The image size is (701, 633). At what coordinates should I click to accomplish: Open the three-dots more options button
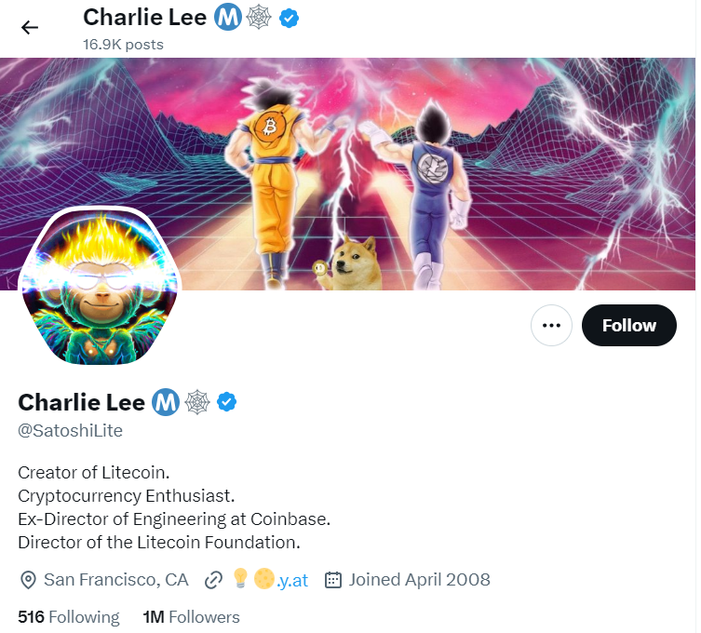tap(551, 325)
